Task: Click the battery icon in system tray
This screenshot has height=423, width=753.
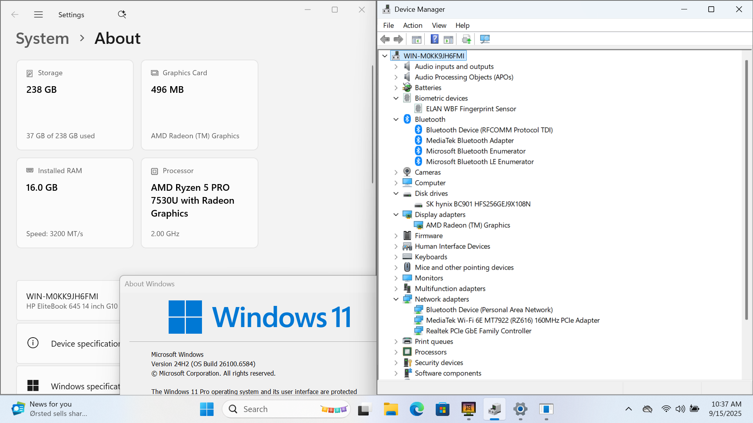Action: point(695,409)
